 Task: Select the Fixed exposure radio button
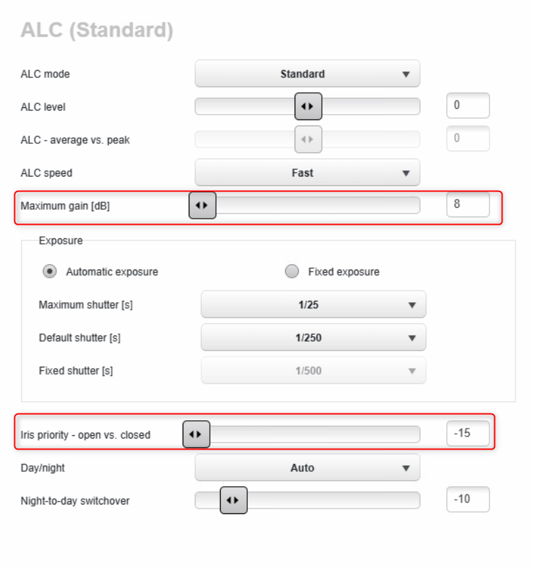292,272
